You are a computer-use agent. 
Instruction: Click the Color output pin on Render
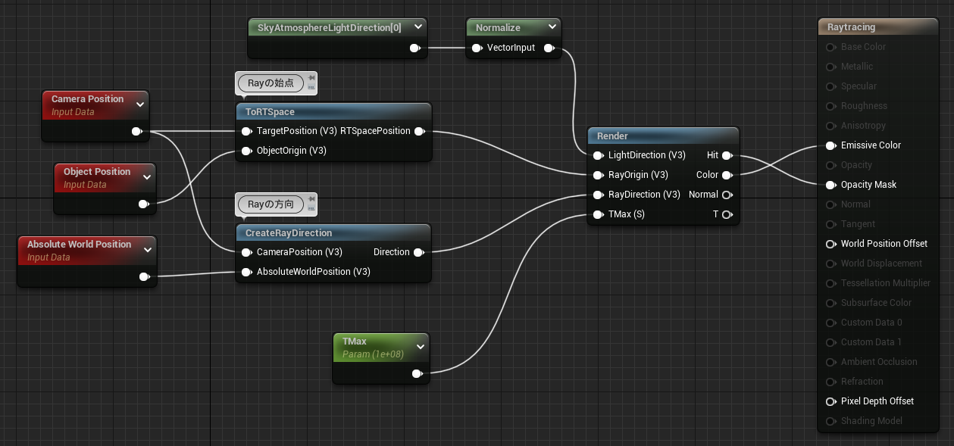click(x=726, y=175)
